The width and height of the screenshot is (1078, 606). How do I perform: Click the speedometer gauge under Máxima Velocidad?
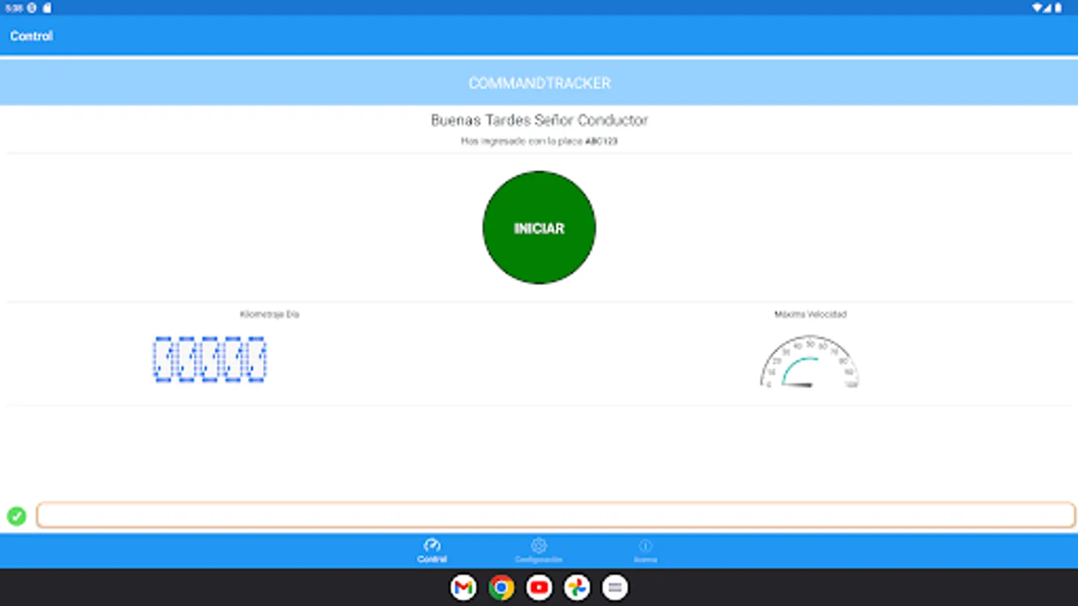tap(809, 362)
